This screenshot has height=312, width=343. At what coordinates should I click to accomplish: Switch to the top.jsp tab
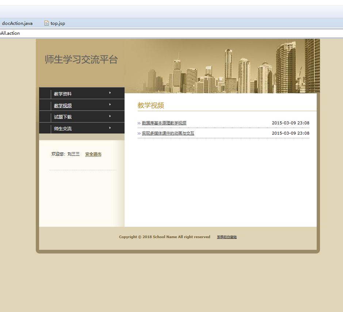point(57,23)
